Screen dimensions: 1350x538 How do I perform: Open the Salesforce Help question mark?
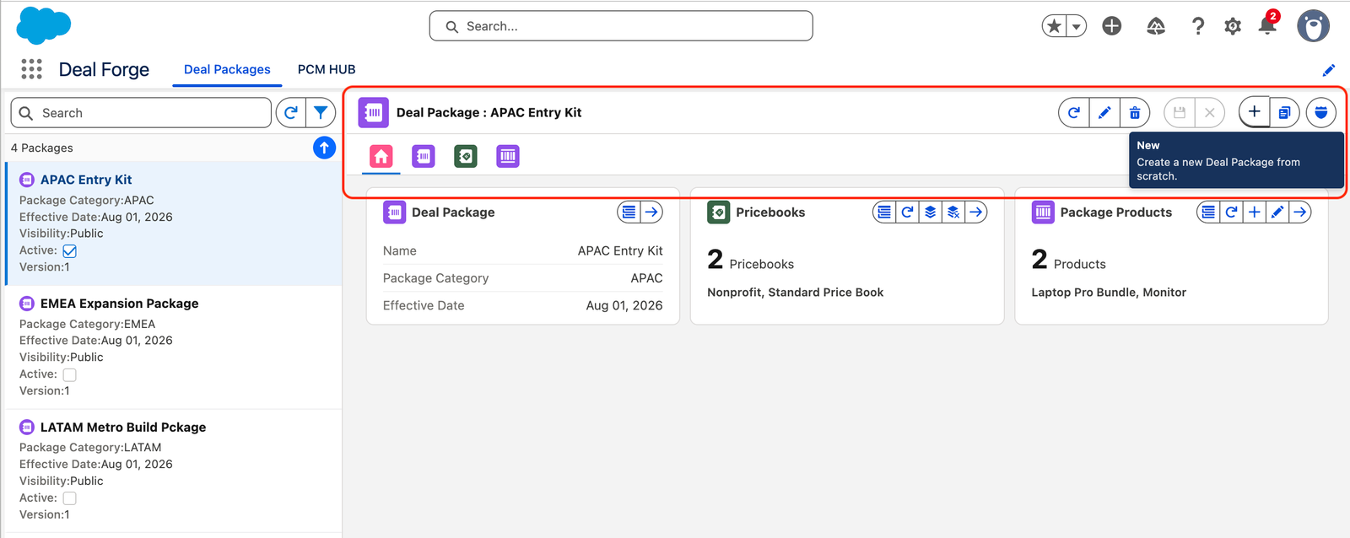1197,26
